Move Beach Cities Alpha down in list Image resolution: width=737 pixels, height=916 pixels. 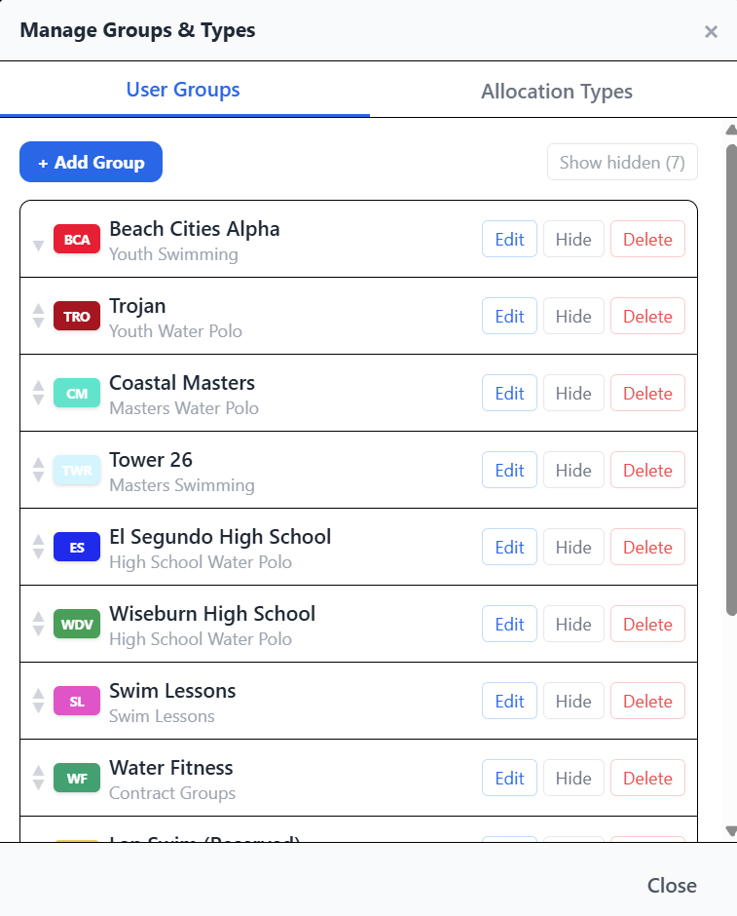pos(38,246)
